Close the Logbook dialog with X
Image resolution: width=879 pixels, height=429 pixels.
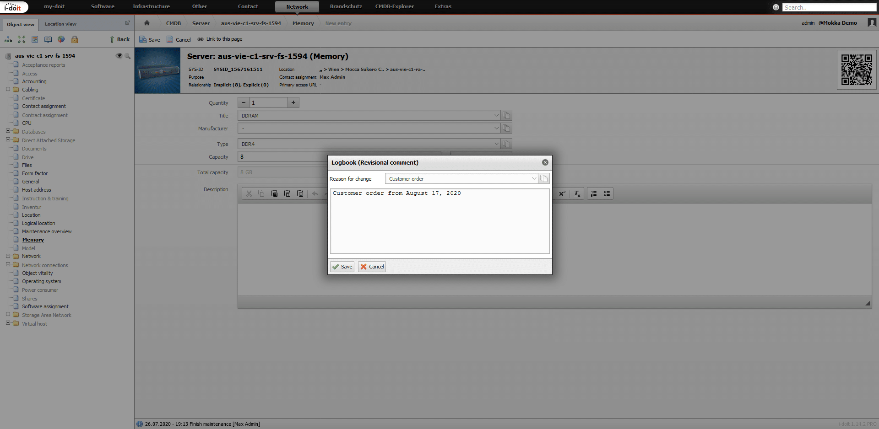click(x=545, y=162)
